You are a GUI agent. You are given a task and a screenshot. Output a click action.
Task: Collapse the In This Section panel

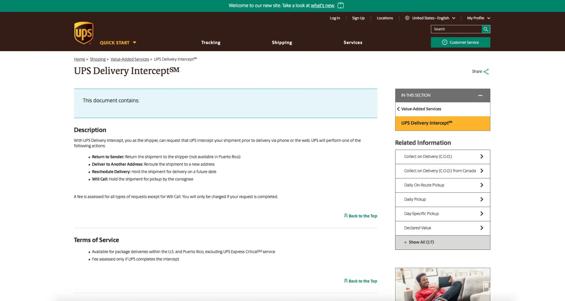(x=480, y=95)
